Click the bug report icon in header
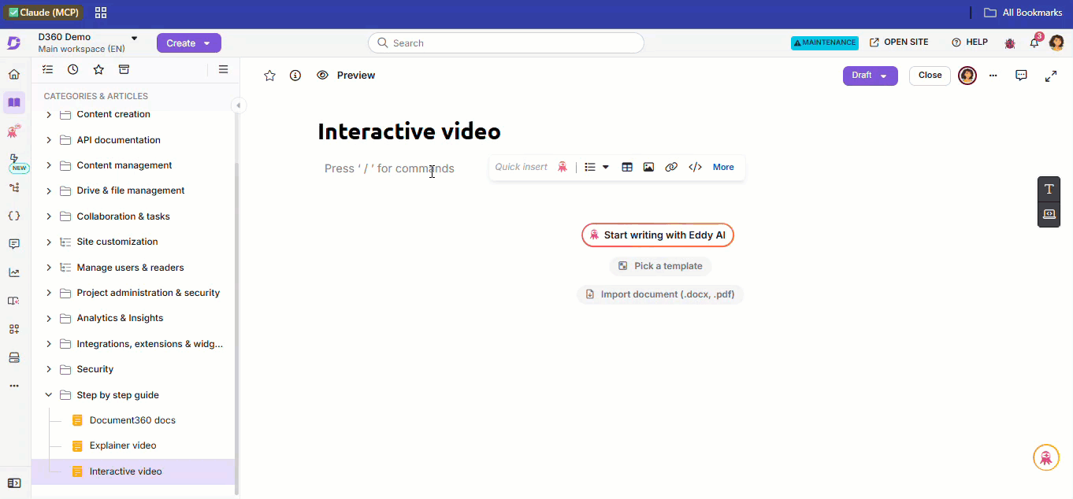This screenshot has width=1073, height=499. 1010,43
